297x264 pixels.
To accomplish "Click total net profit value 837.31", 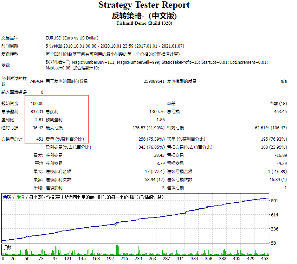I will click(37, 112).
